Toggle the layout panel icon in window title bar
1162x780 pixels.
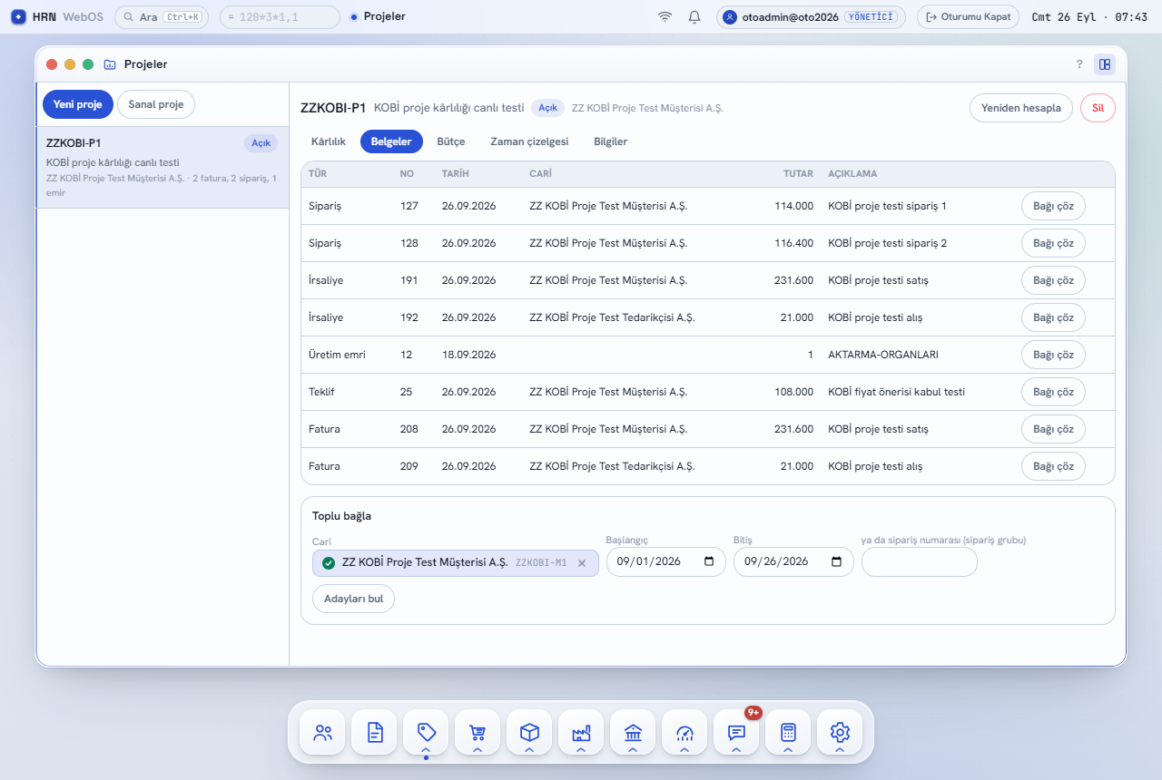coord(1105,64)
